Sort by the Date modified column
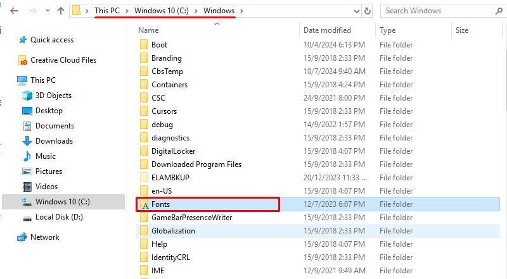 click(x=327, y=30)
